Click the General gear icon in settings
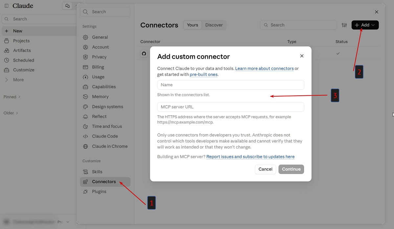Image resolution: width=394 pixels, height=229 pixels. (x=86, y=37)
